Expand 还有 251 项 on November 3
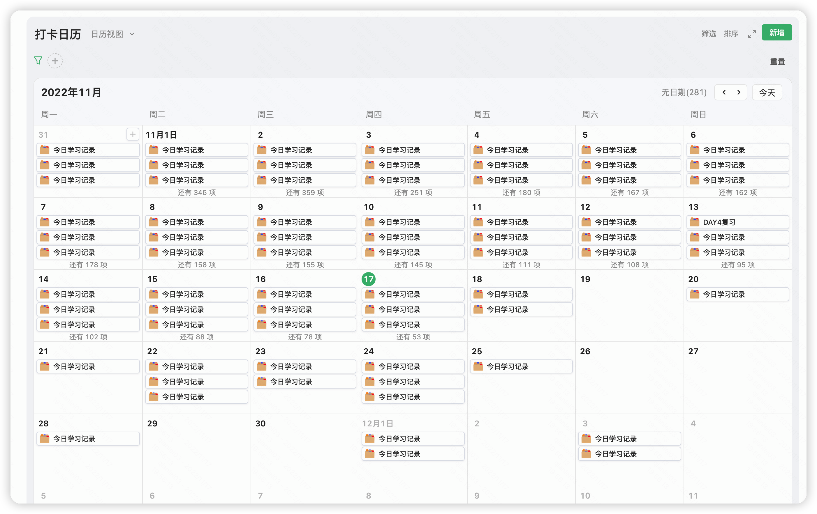The width and height of the screenshot is (817, 514). click(x=413, y=192)
